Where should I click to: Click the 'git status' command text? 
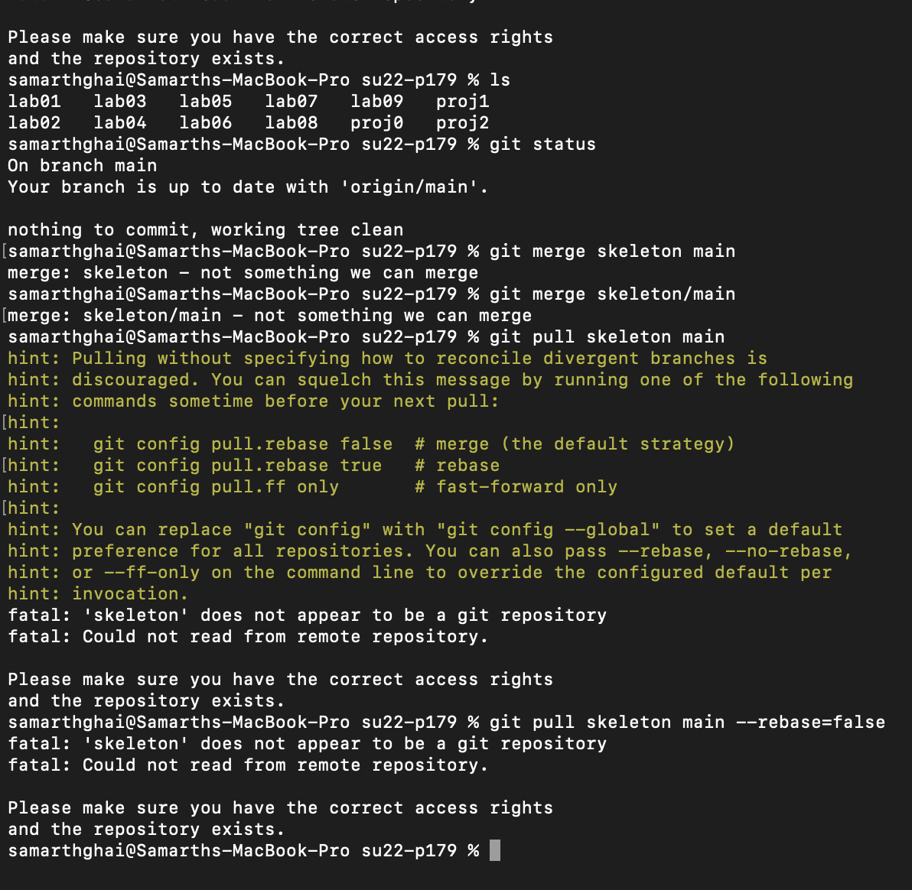(x=542, y=144)
